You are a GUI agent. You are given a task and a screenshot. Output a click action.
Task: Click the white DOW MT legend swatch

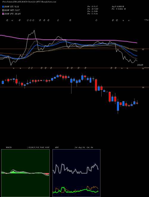pyautogui.click(x=3, y=10)
